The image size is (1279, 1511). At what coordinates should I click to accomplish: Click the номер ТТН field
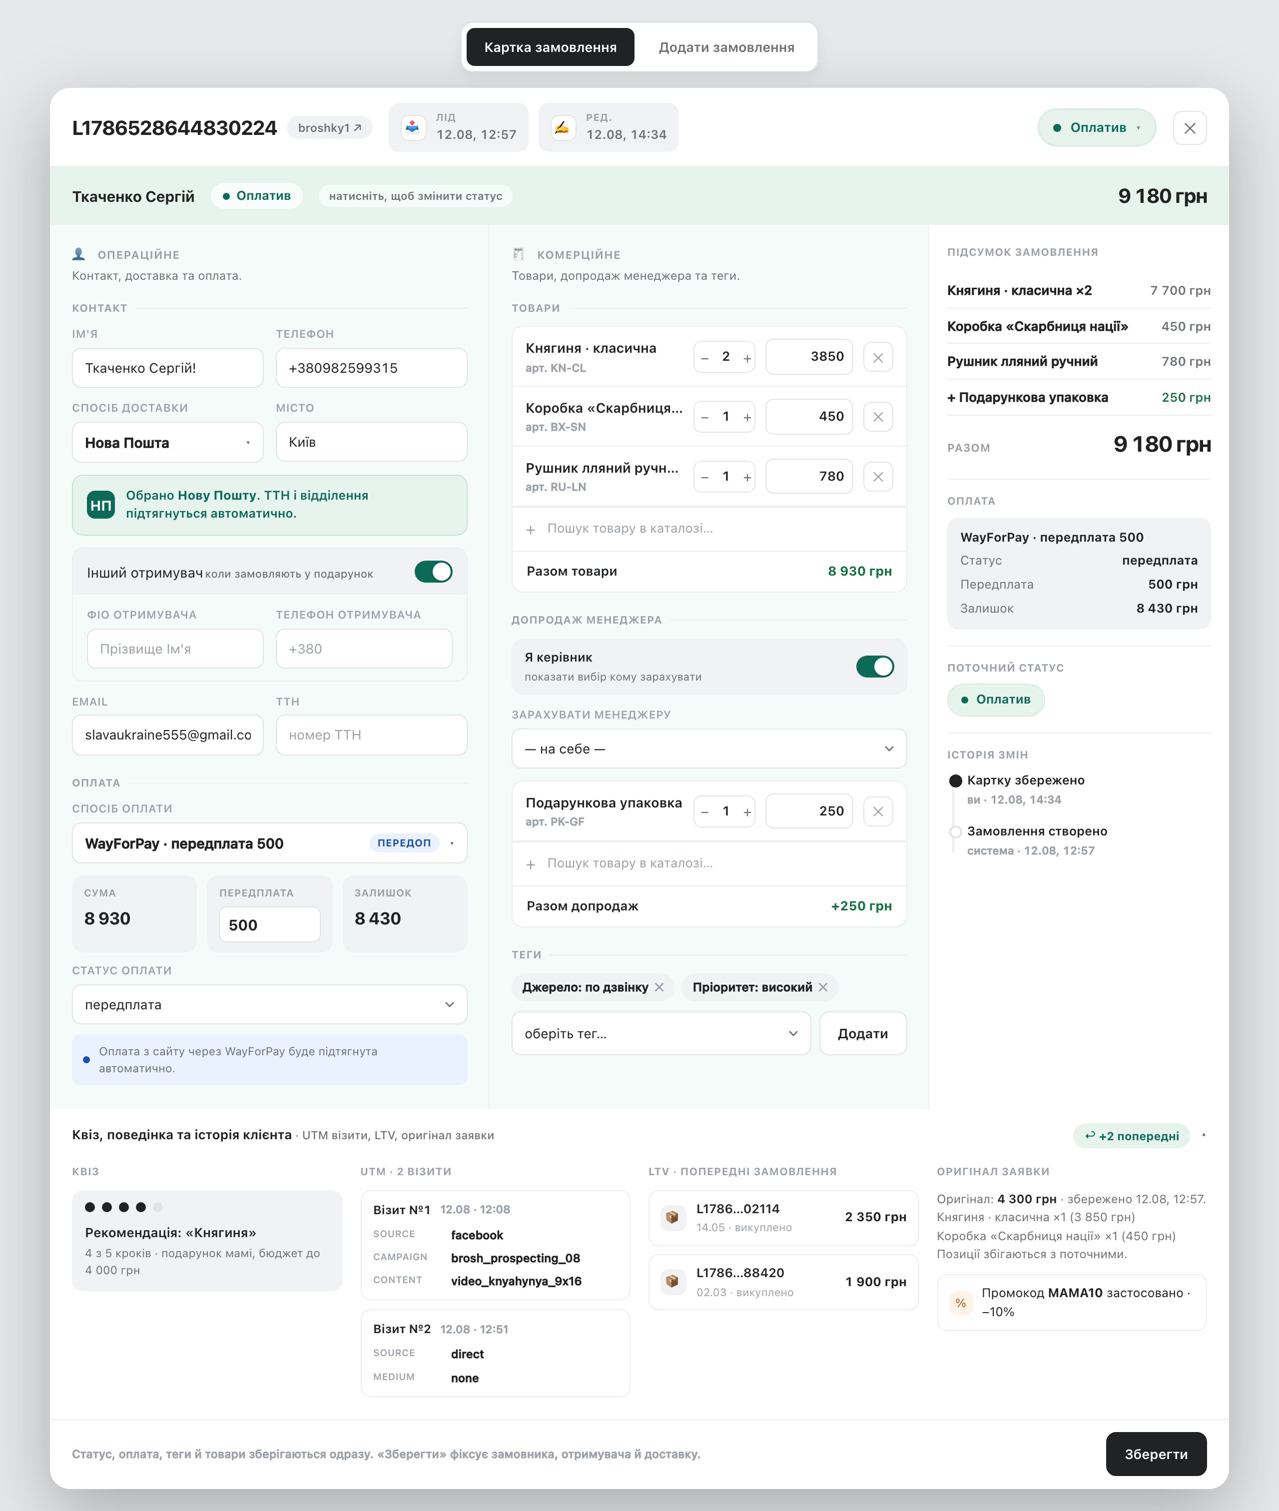click(371, 735)
